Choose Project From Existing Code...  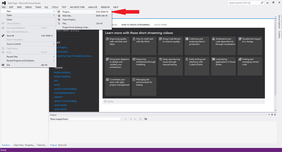84,27
